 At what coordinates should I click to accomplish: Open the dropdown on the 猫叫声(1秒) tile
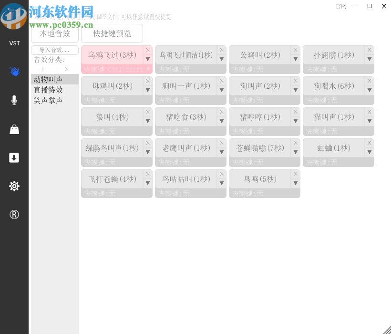click(x=370, y=121)
